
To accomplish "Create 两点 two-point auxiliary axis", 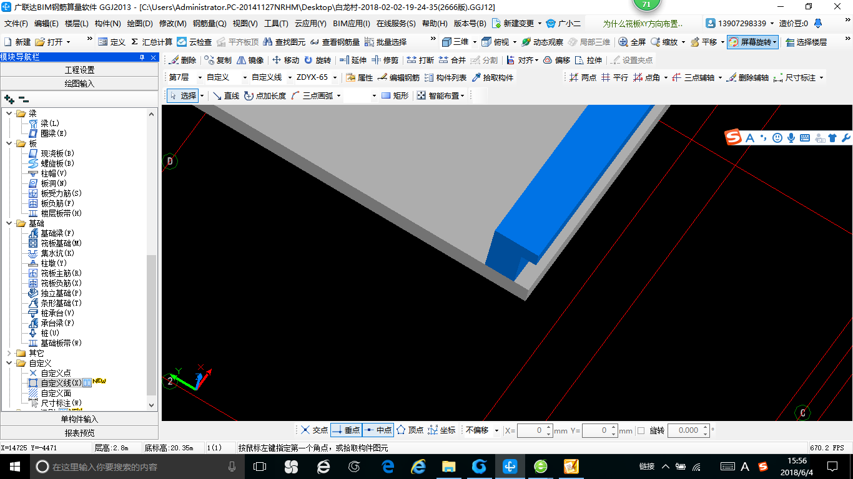I will pyautogui.click(x=583, y=78).
